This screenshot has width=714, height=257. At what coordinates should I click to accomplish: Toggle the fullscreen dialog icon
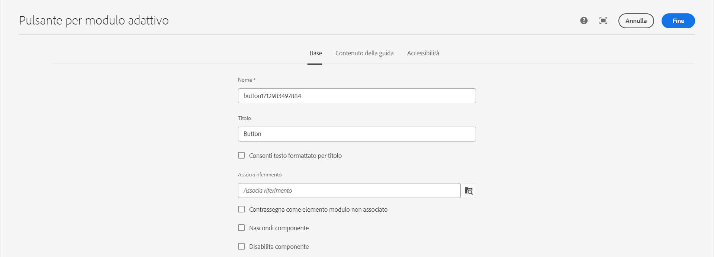point(603,21)
